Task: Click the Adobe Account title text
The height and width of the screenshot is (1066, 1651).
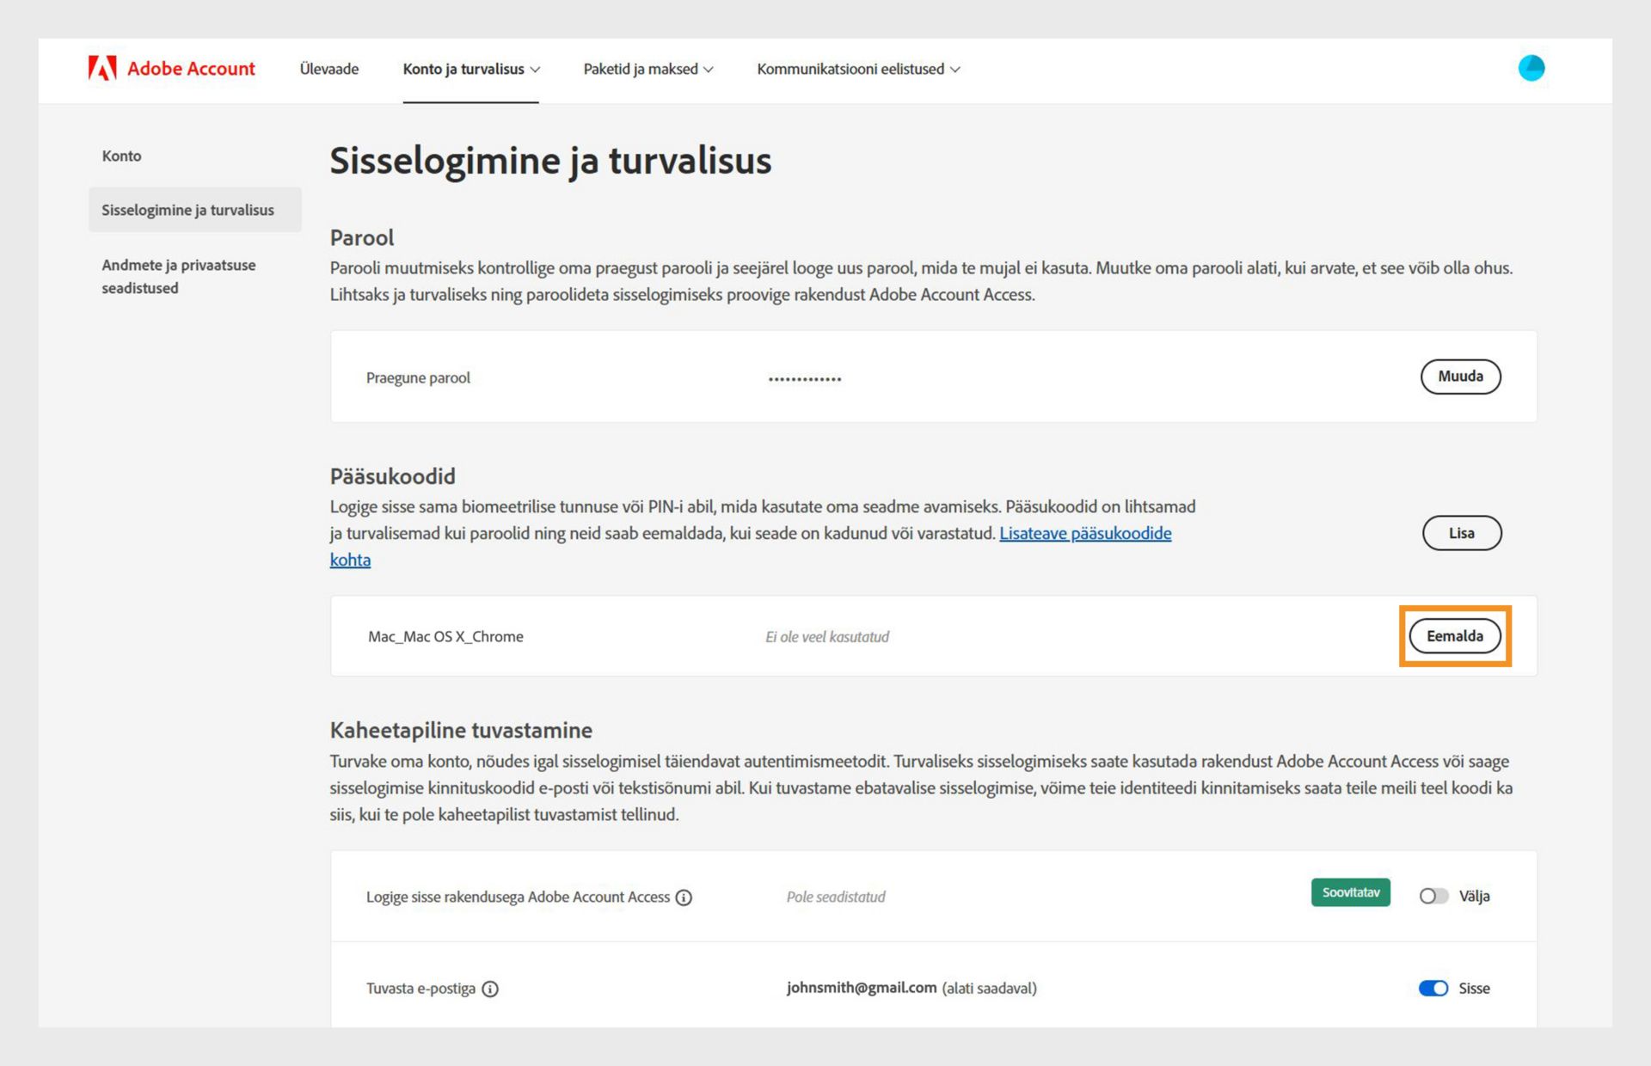Action: pos(191,69)
